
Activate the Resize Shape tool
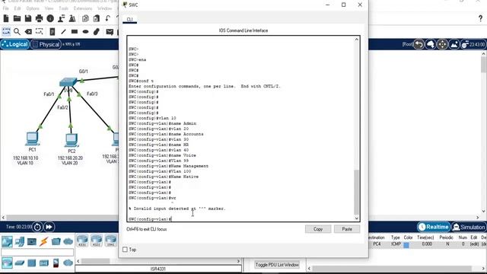pos(39,32)
